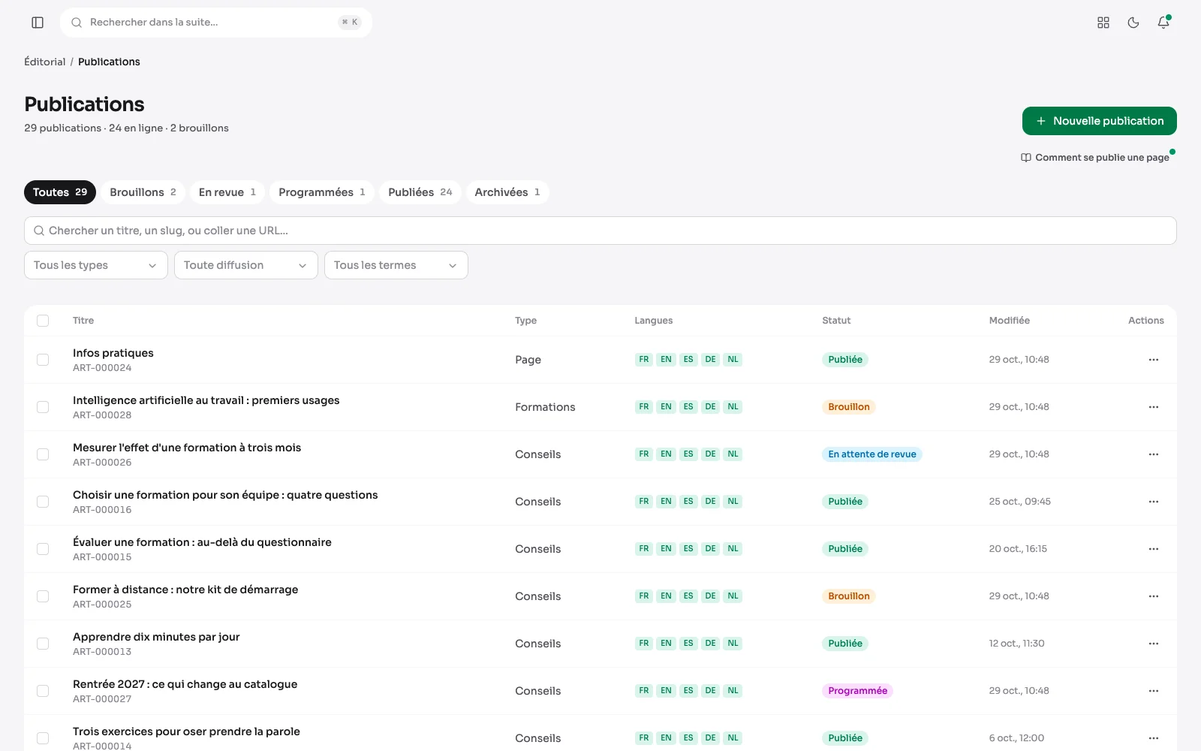Click the Programmée status badge
Viewport: 1201px width, 751px height.
(857, 691)
